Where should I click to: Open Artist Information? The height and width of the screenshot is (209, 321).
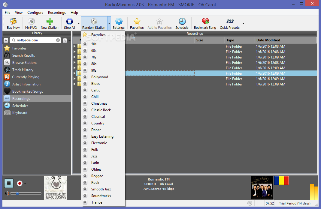tap(37, 84)
